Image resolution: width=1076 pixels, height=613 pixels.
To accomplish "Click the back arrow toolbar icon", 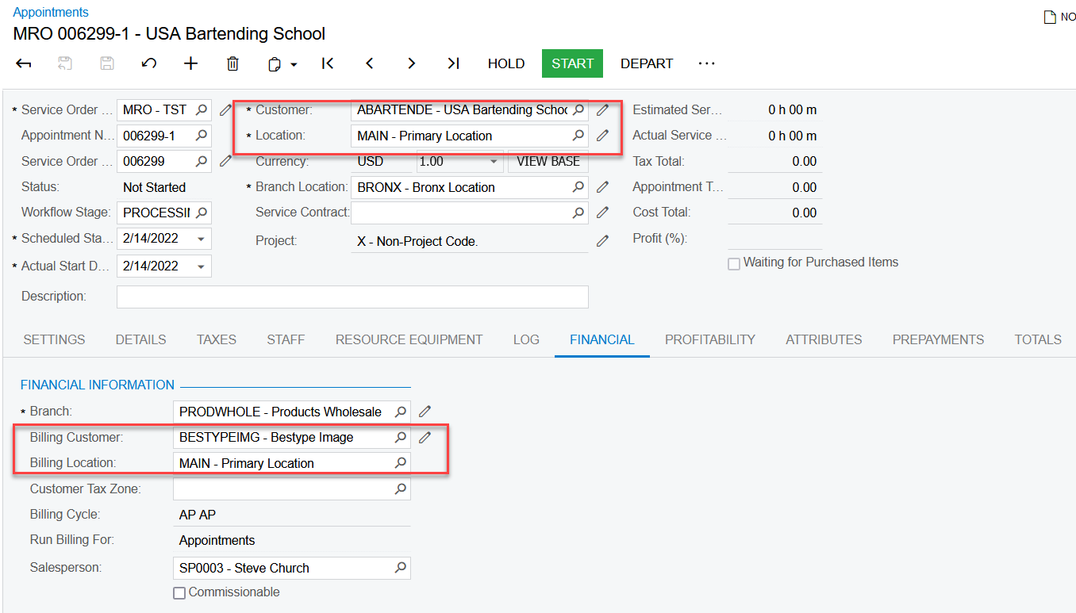I will pyautogui.click(x=24, y=63).
